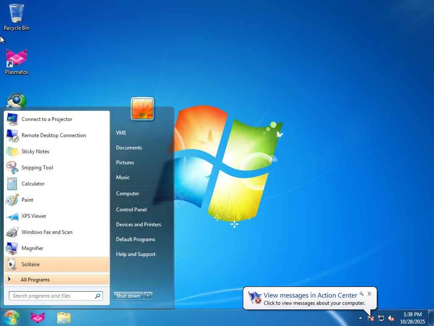This screenshot has height=326, width=434.
Task: Click the date 10/28/2025 in tray
Action: [412, 322]
